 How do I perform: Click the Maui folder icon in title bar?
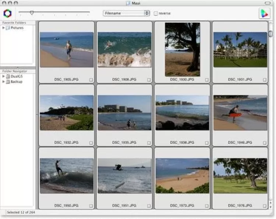(128, 3)
